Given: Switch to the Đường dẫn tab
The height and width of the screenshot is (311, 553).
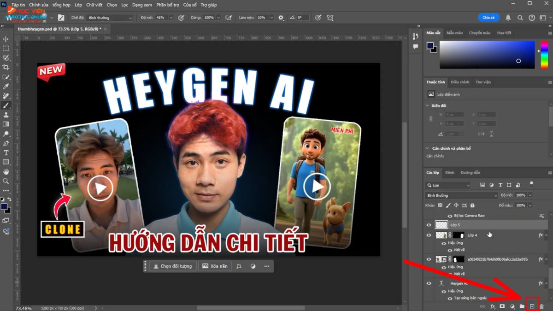Looking at the screenshot, I should (470, 172).
